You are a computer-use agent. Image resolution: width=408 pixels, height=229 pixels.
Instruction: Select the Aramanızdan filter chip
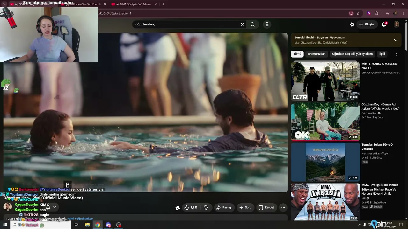tap(317, 54)
